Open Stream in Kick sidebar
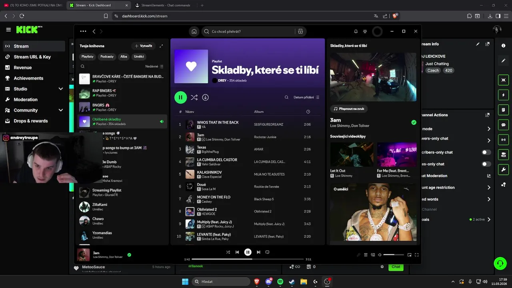This screenshot has width=512, height=288. tap(34, 46)
